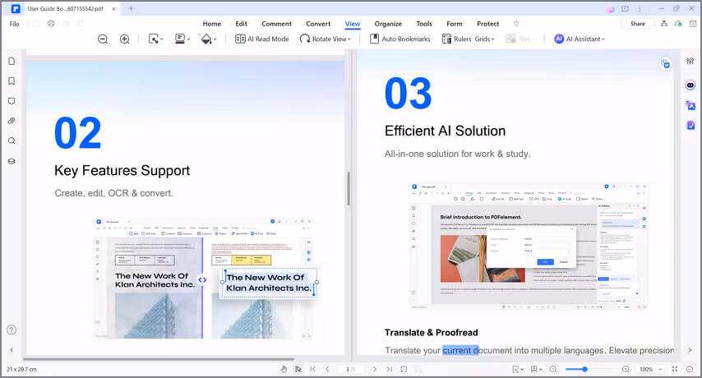Click the Auto Bookmarks button

point(399,39)
